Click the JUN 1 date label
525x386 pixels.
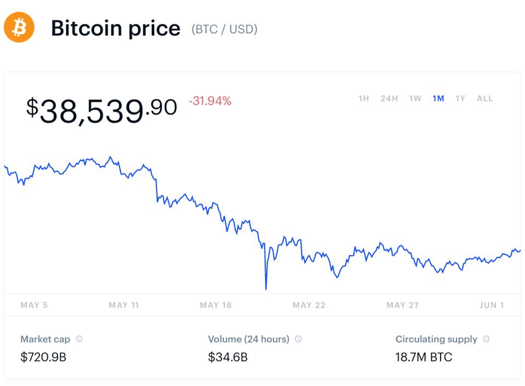coord(492,306)
